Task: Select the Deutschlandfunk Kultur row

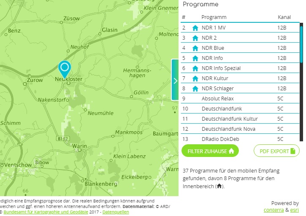Action: pos(230,119)
